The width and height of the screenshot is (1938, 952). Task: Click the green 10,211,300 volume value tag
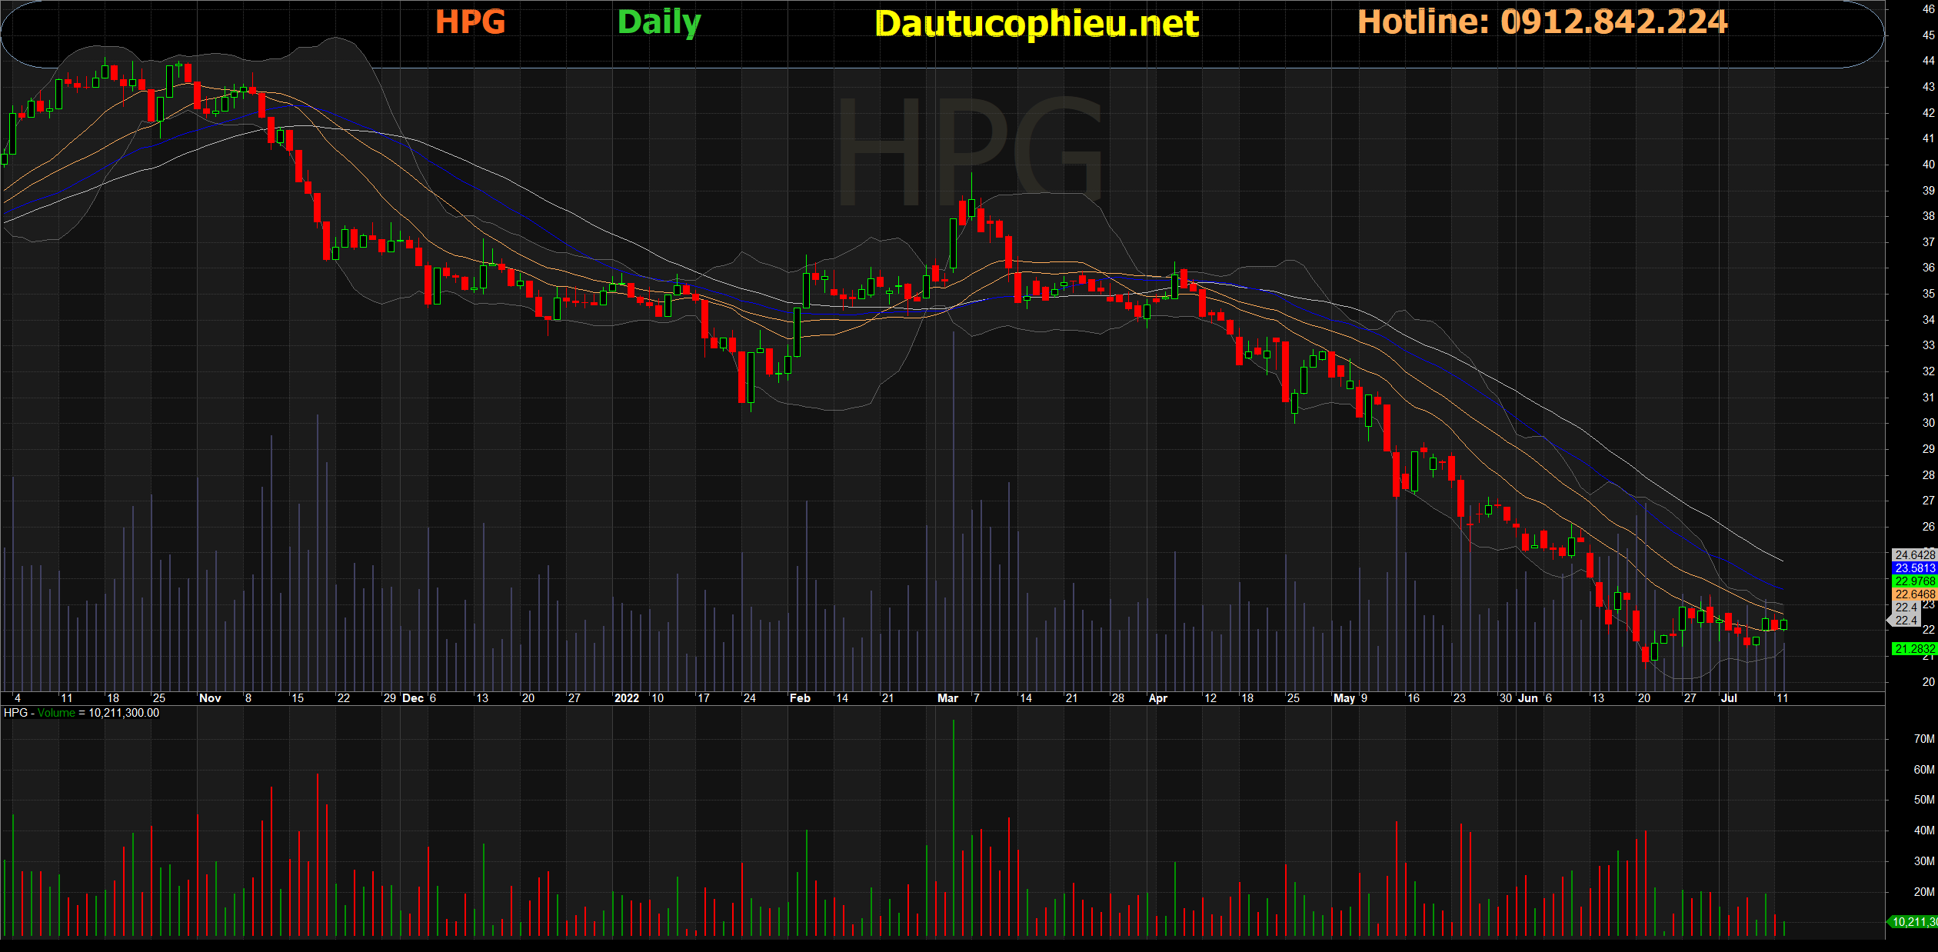point(1914,921)
